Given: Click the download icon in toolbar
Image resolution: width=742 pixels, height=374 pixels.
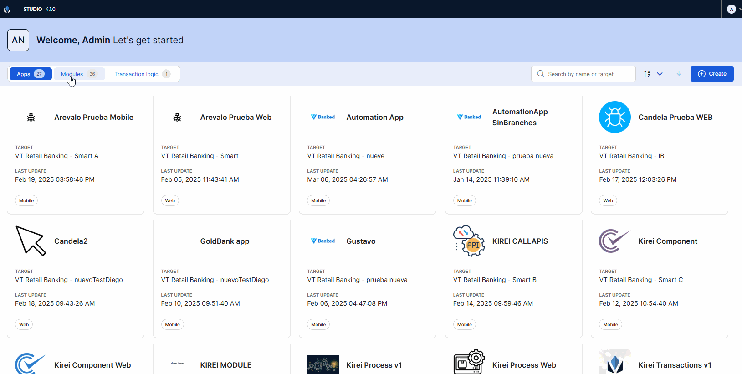Looking at the screenshot, I should [x=679, y=74].
